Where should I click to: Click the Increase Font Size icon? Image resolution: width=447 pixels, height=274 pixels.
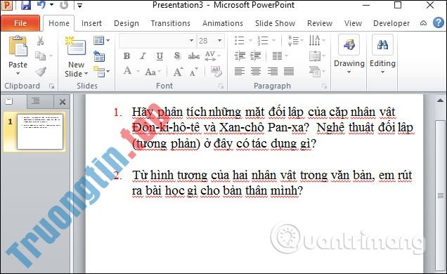click(179, 72)
